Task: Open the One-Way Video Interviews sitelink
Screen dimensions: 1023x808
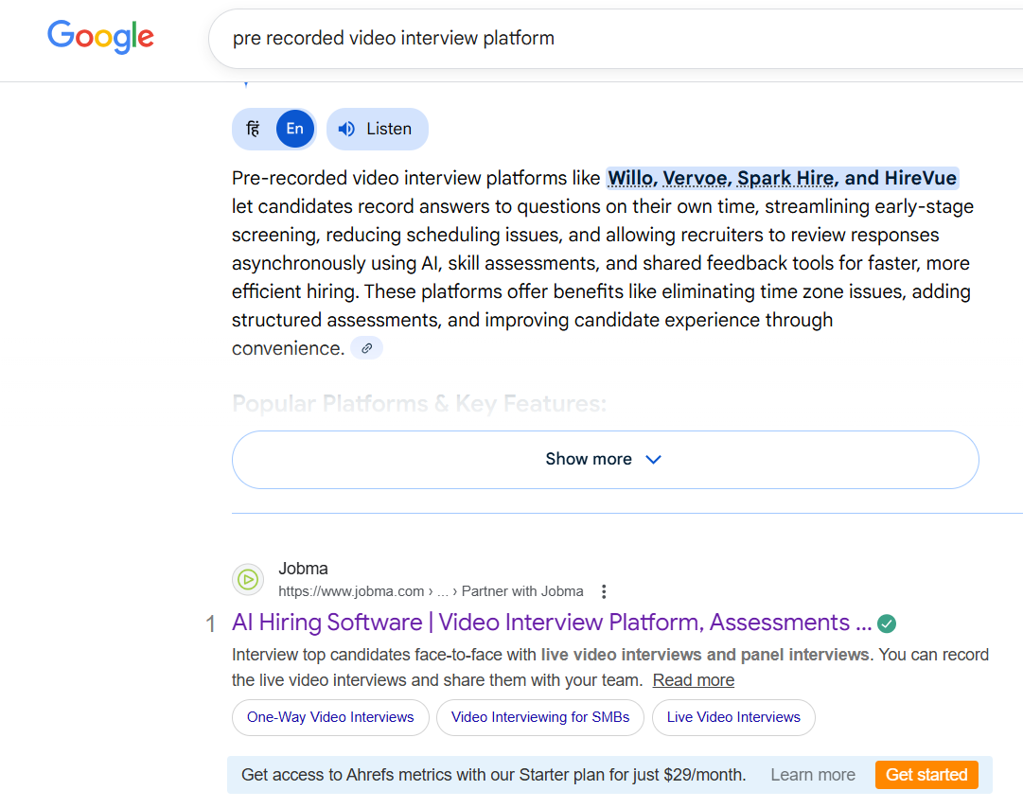Action: [329, 717]
